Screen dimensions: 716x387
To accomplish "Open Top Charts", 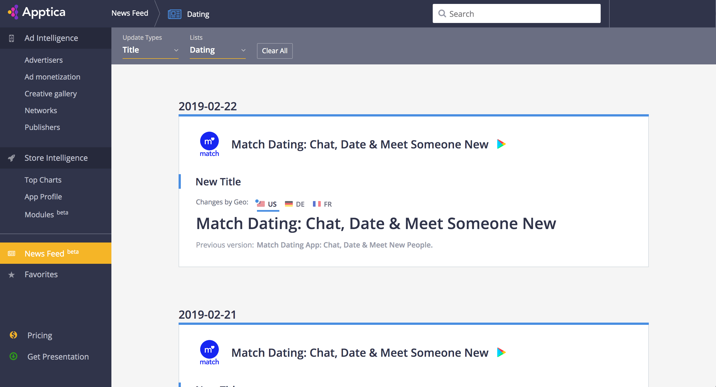I will click(43, 180).
